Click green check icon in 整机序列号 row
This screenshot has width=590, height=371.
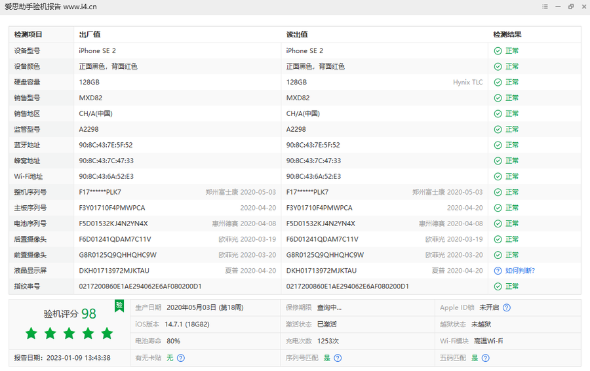point(498,192)
